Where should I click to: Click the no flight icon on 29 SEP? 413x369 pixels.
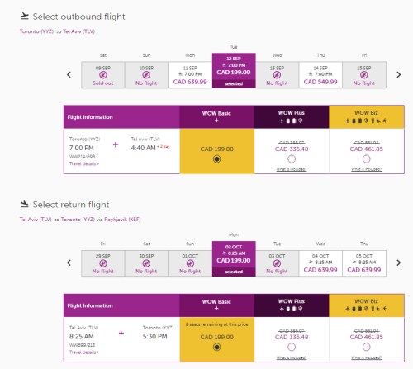click(103, 263)
